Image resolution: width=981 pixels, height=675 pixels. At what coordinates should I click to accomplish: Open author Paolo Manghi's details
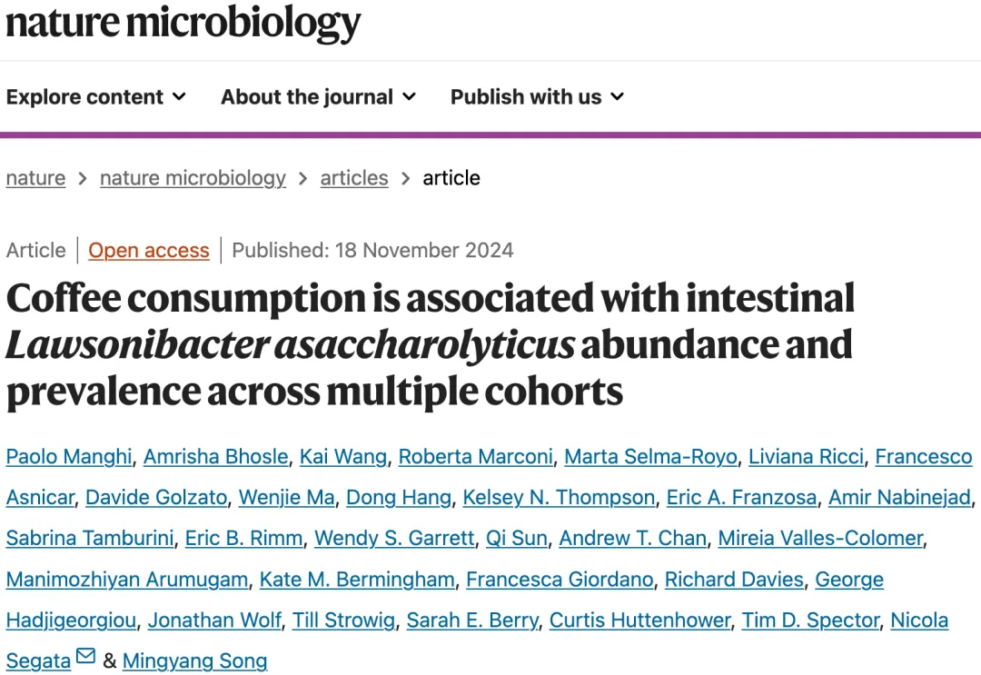coord(69,457)
